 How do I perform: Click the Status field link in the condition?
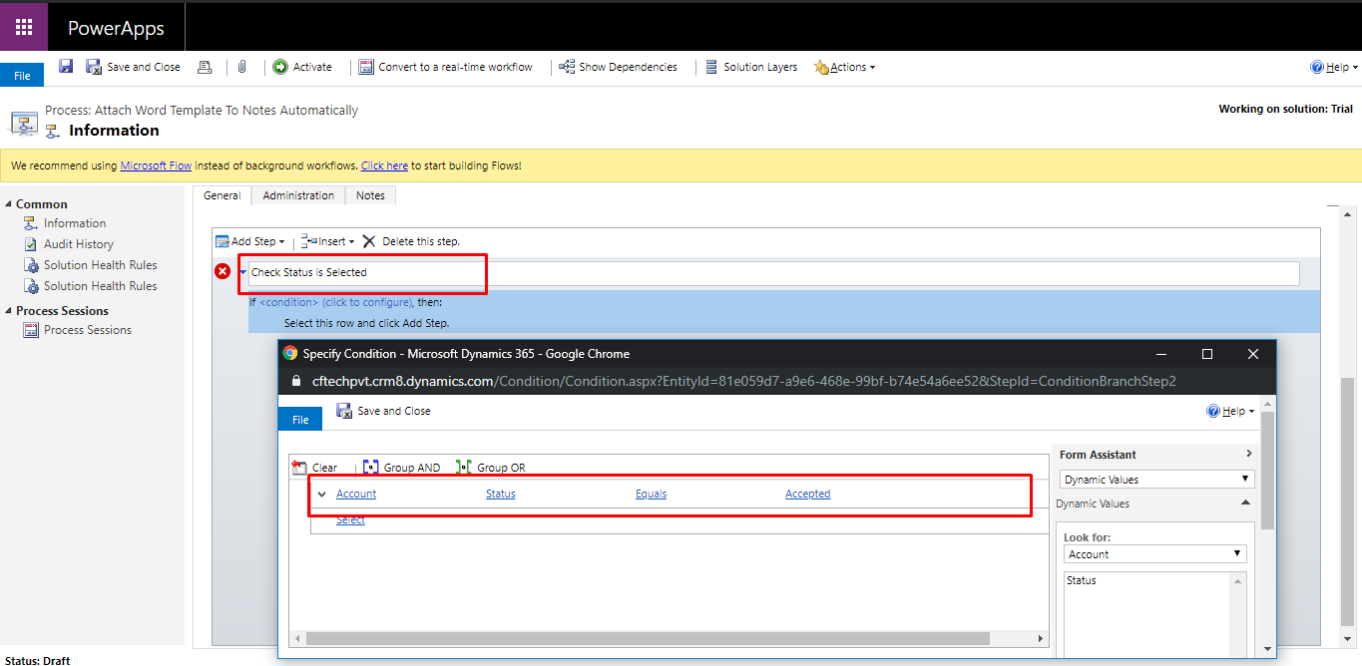click(501, 494)
